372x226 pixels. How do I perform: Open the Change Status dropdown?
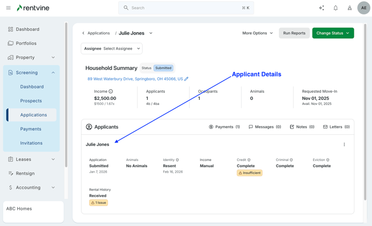pyautogui.click(x=333, y=33)
